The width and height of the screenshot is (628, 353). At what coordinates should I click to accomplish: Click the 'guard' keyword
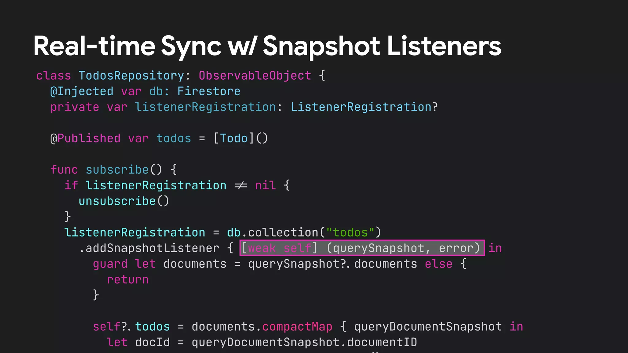click(x=110, y=264)
